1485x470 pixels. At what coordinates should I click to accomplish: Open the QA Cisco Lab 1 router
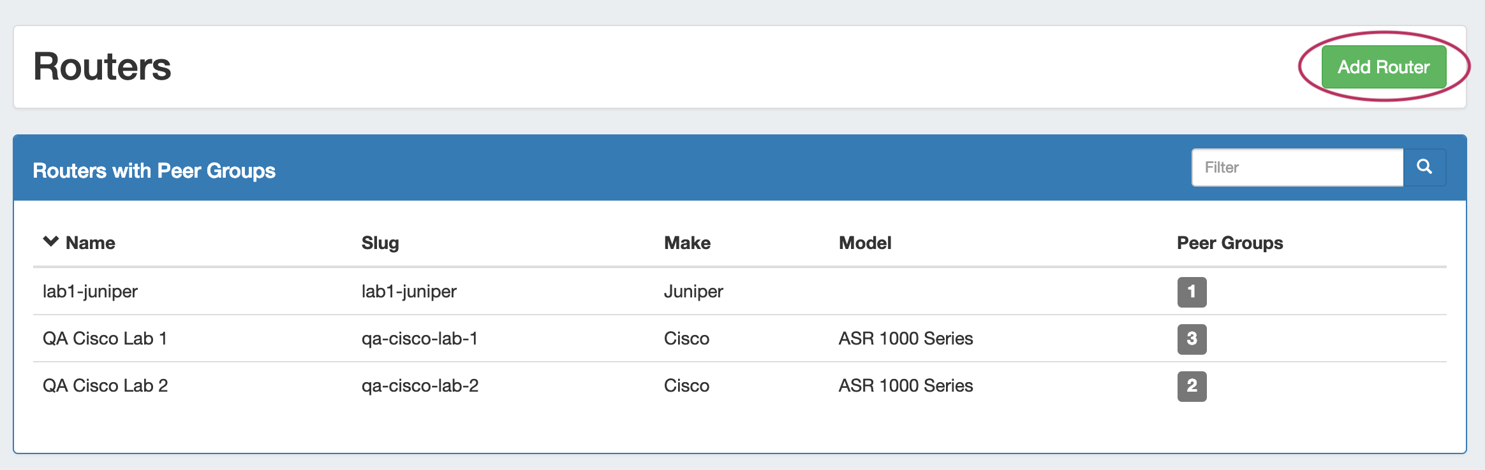click(x=105, y=338)
